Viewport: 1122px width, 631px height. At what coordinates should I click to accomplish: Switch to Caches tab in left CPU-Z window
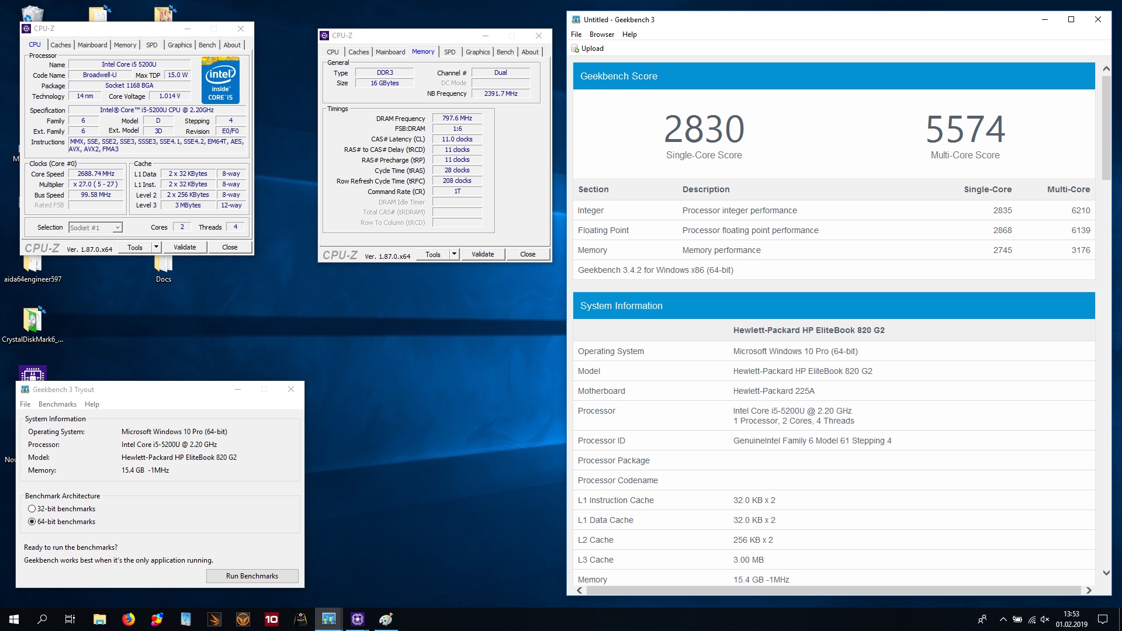[60, 45]
